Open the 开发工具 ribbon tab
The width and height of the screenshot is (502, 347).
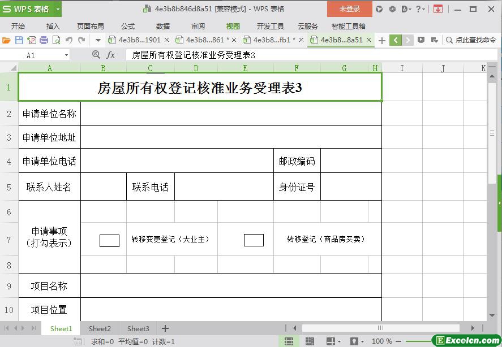click(270, 26)
